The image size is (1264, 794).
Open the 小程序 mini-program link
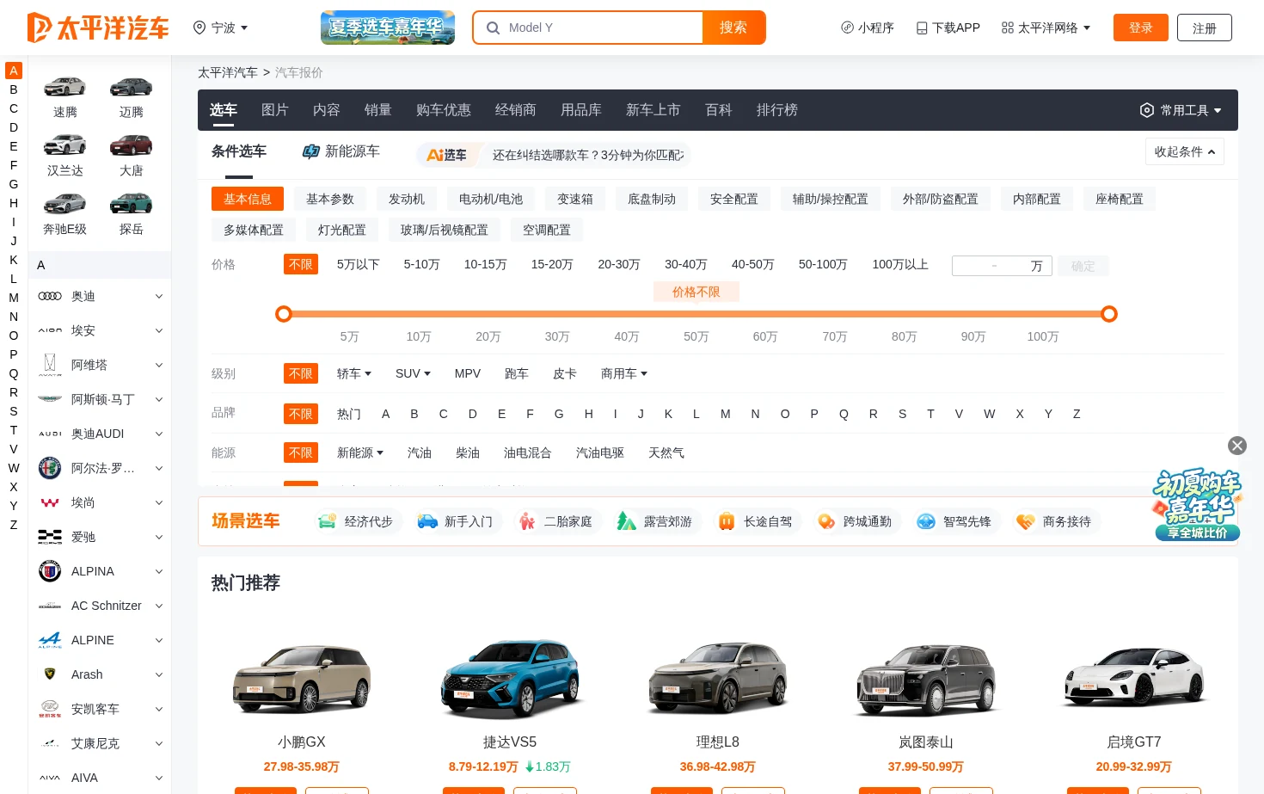[x=867, y=28]
